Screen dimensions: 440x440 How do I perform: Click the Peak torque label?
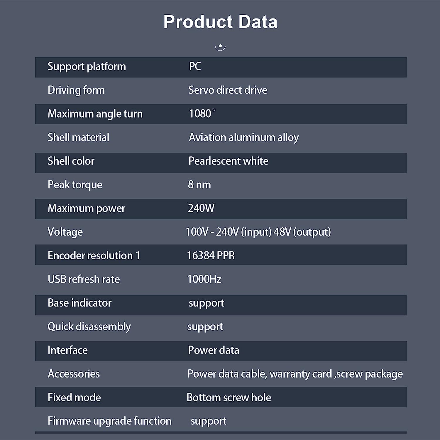point(75,185)
